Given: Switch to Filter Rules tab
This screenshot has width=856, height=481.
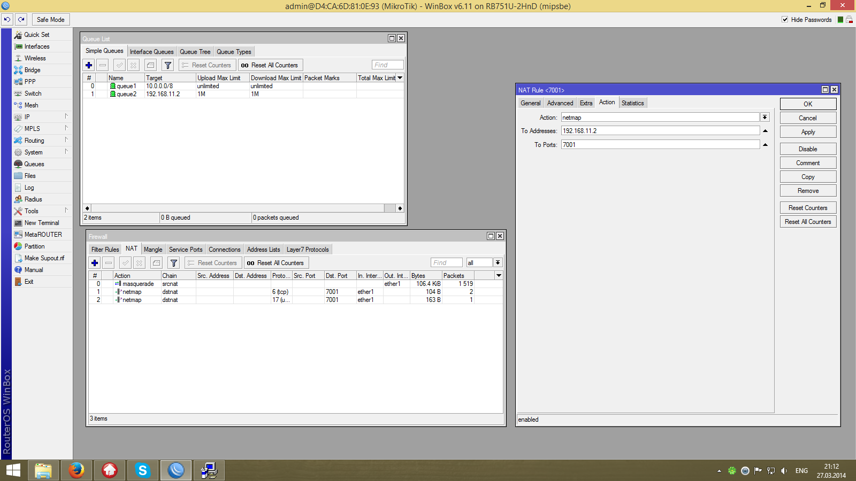Looking at the screenshot, I should [x=105, y=250].
